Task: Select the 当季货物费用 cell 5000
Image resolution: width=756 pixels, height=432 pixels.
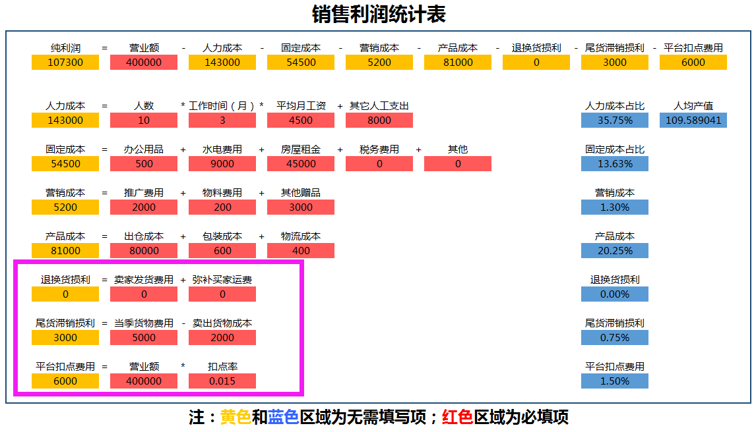Action: [x=144, y=338]
